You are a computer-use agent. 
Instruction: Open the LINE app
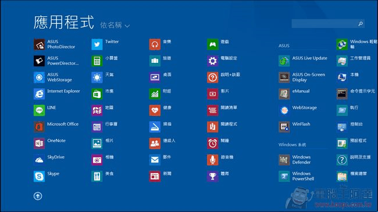[45, 110]
